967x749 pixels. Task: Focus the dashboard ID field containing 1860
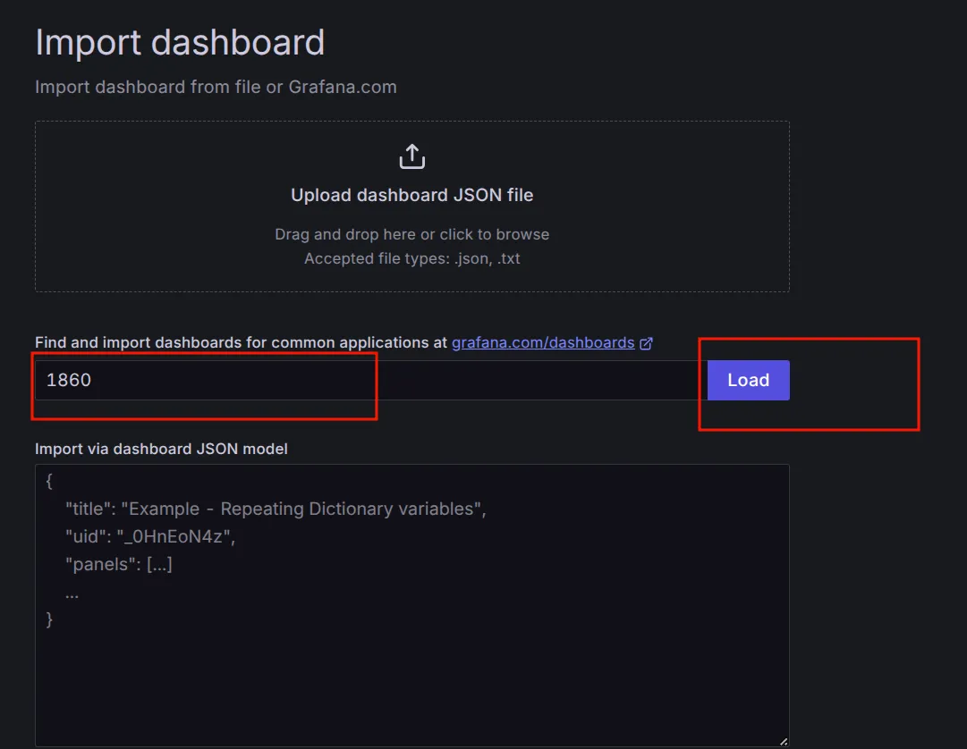(x=371, y=380)
